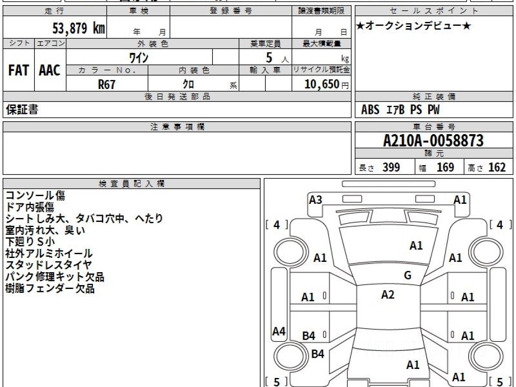
Task: Select the リサイクル預託金 label
Action: tap(322, 70)
